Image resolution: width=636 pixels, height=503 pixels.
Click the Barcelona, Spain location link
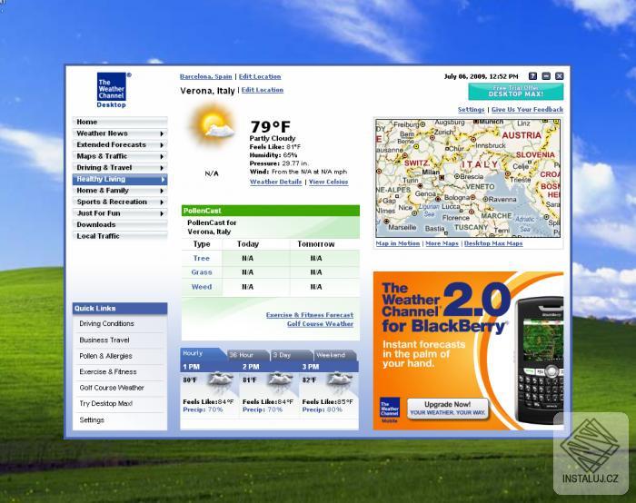coord(205,76)
